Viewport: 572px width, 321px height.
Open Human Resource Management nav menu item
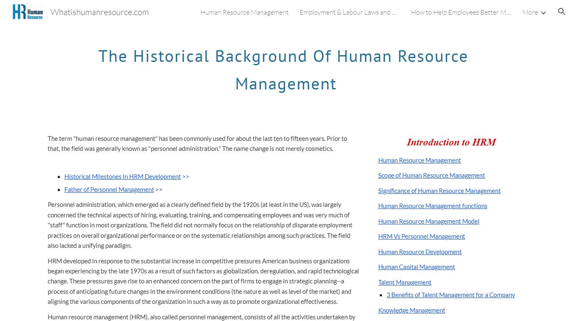click(245, 13)
